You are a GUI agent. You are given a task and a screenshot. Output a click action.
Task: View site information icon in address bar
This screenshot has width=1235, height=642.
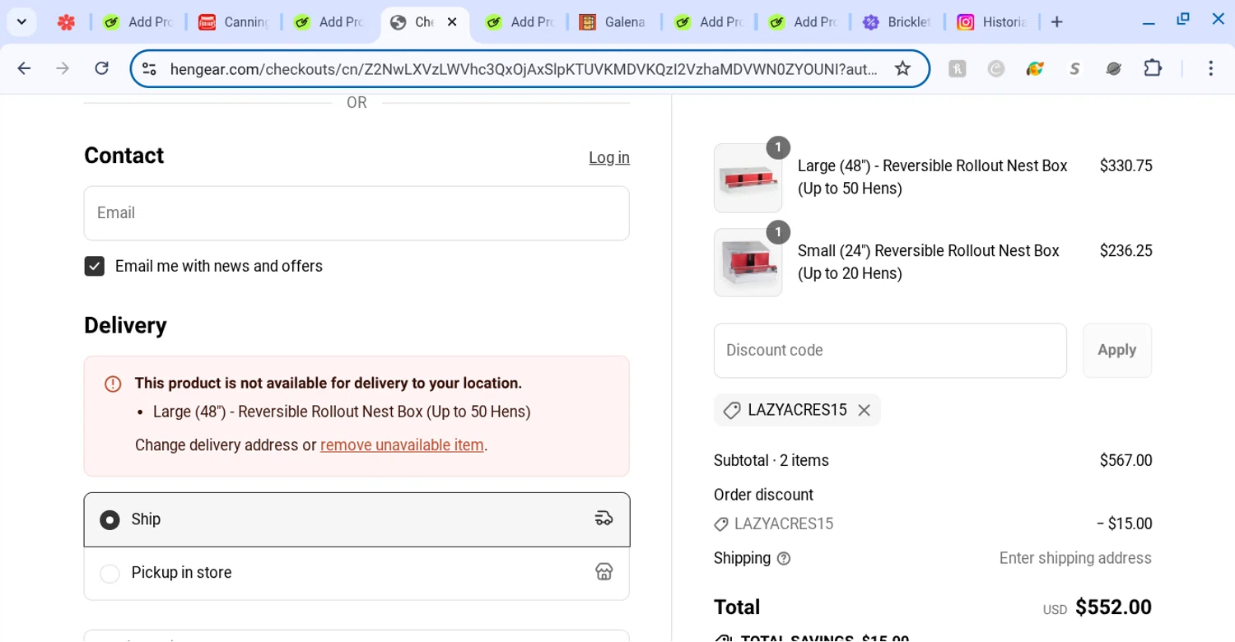(x=149, y=69)
